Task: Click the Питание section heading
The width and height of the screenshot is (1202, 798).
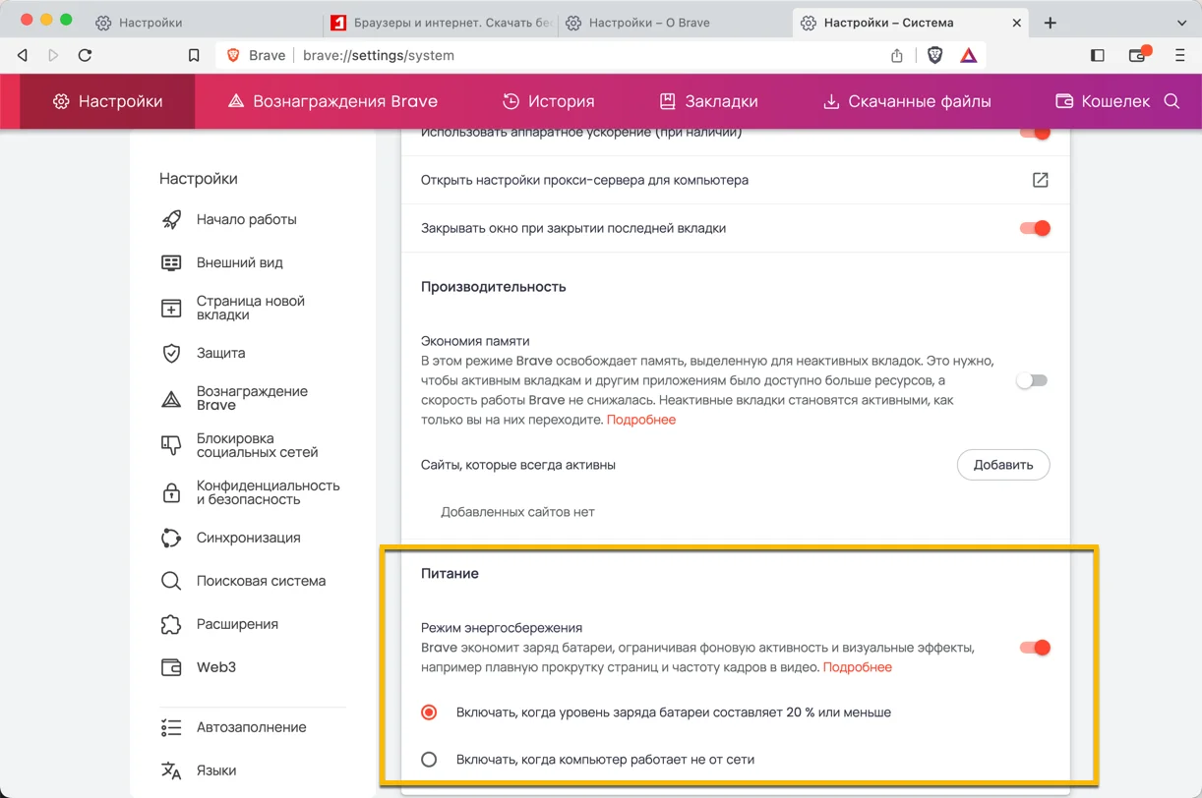Action: [x=450, y=574]
